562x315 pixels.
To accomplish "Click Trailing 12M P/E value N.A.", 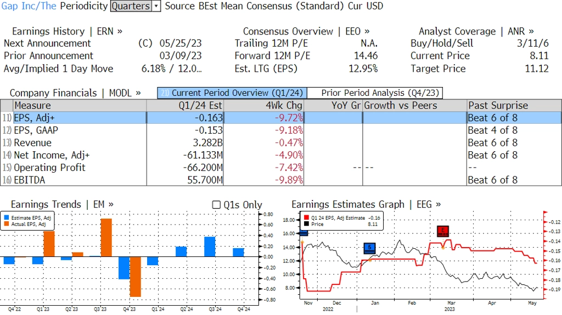I will [369, 43].
